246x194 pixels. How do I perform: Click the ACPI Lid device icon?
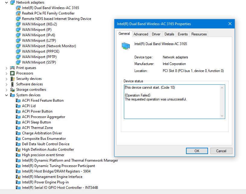click(18, 106)
